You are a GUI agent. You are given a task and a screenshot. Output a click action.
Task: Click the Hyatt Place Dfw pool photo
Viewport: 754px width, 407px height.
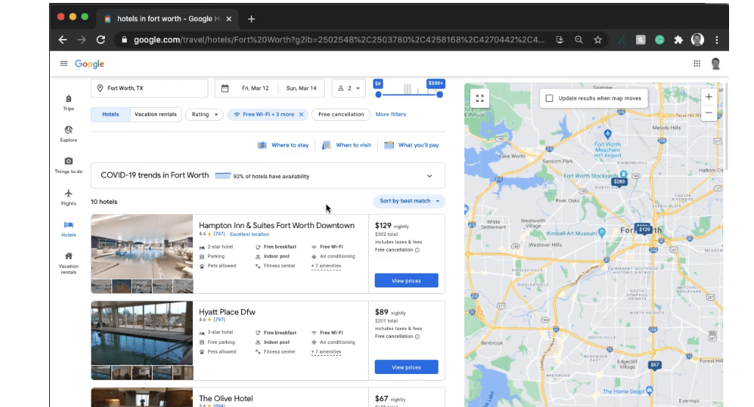click(x=142, y=333)
